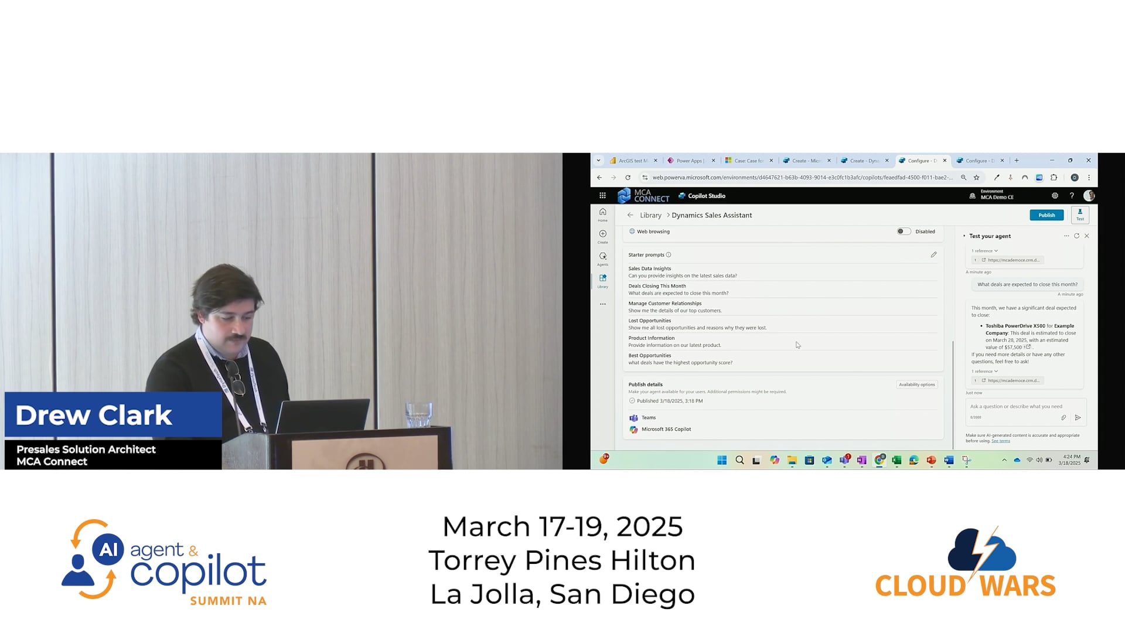Open Excel from the Windows taskbar
1125x633 pixels.
click(896, 461)
